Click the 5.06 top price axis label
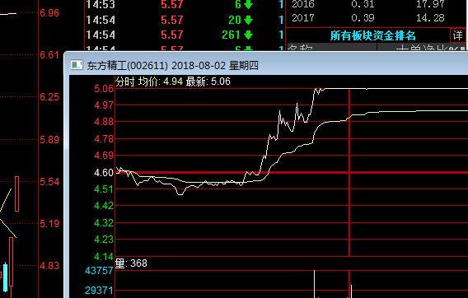This screenshot has height=298, width=468. 104,89
